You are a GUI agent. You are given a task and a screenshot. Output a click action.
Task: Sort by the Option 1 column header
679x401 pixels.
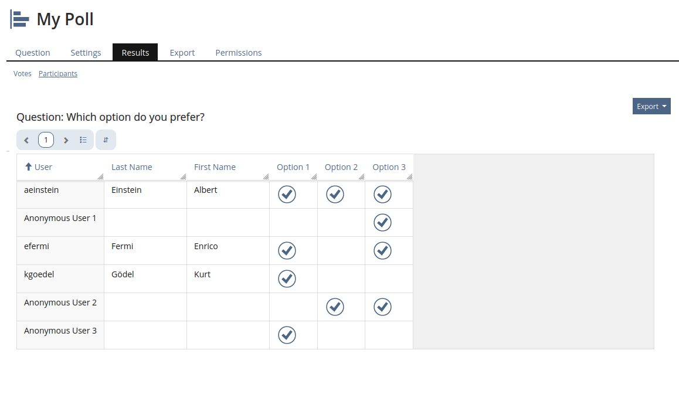click(293, 167)
